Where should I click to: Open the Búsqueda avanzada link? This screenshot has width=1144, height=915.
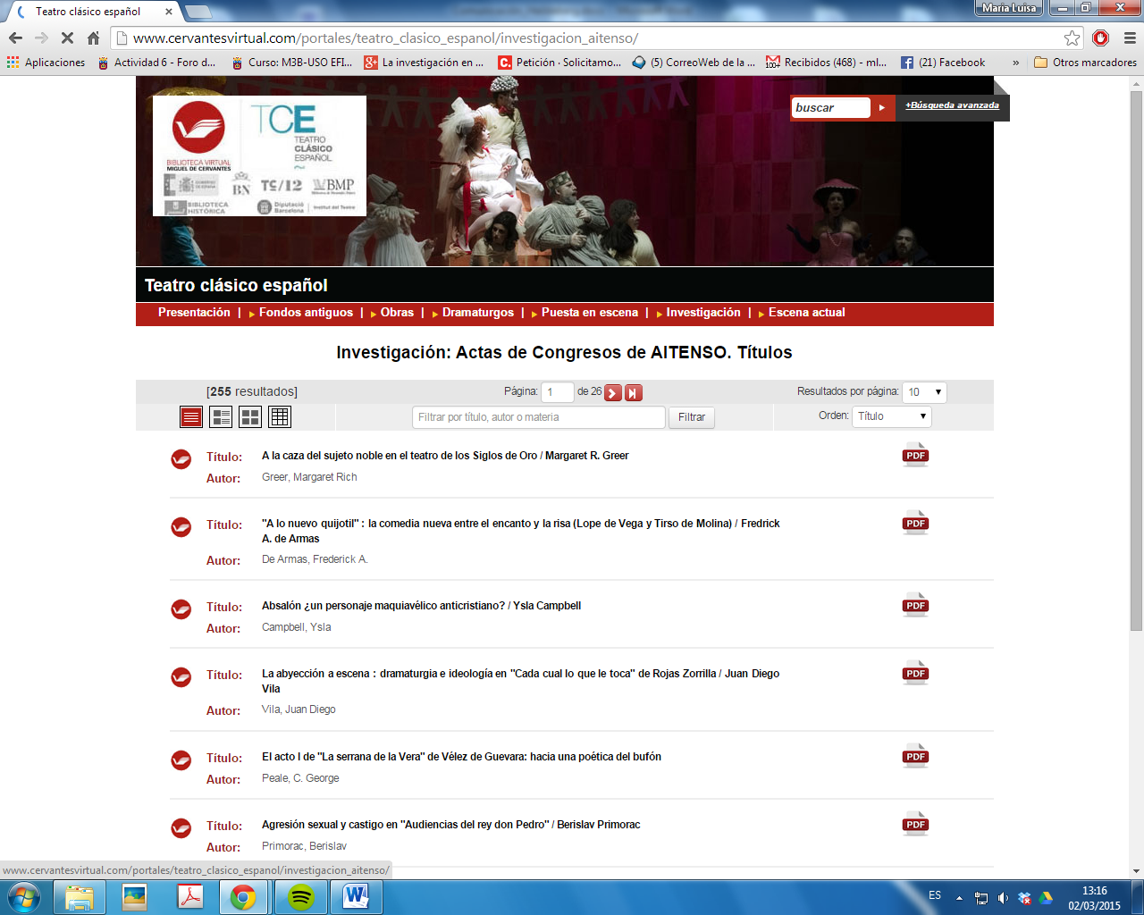(952, 105)
